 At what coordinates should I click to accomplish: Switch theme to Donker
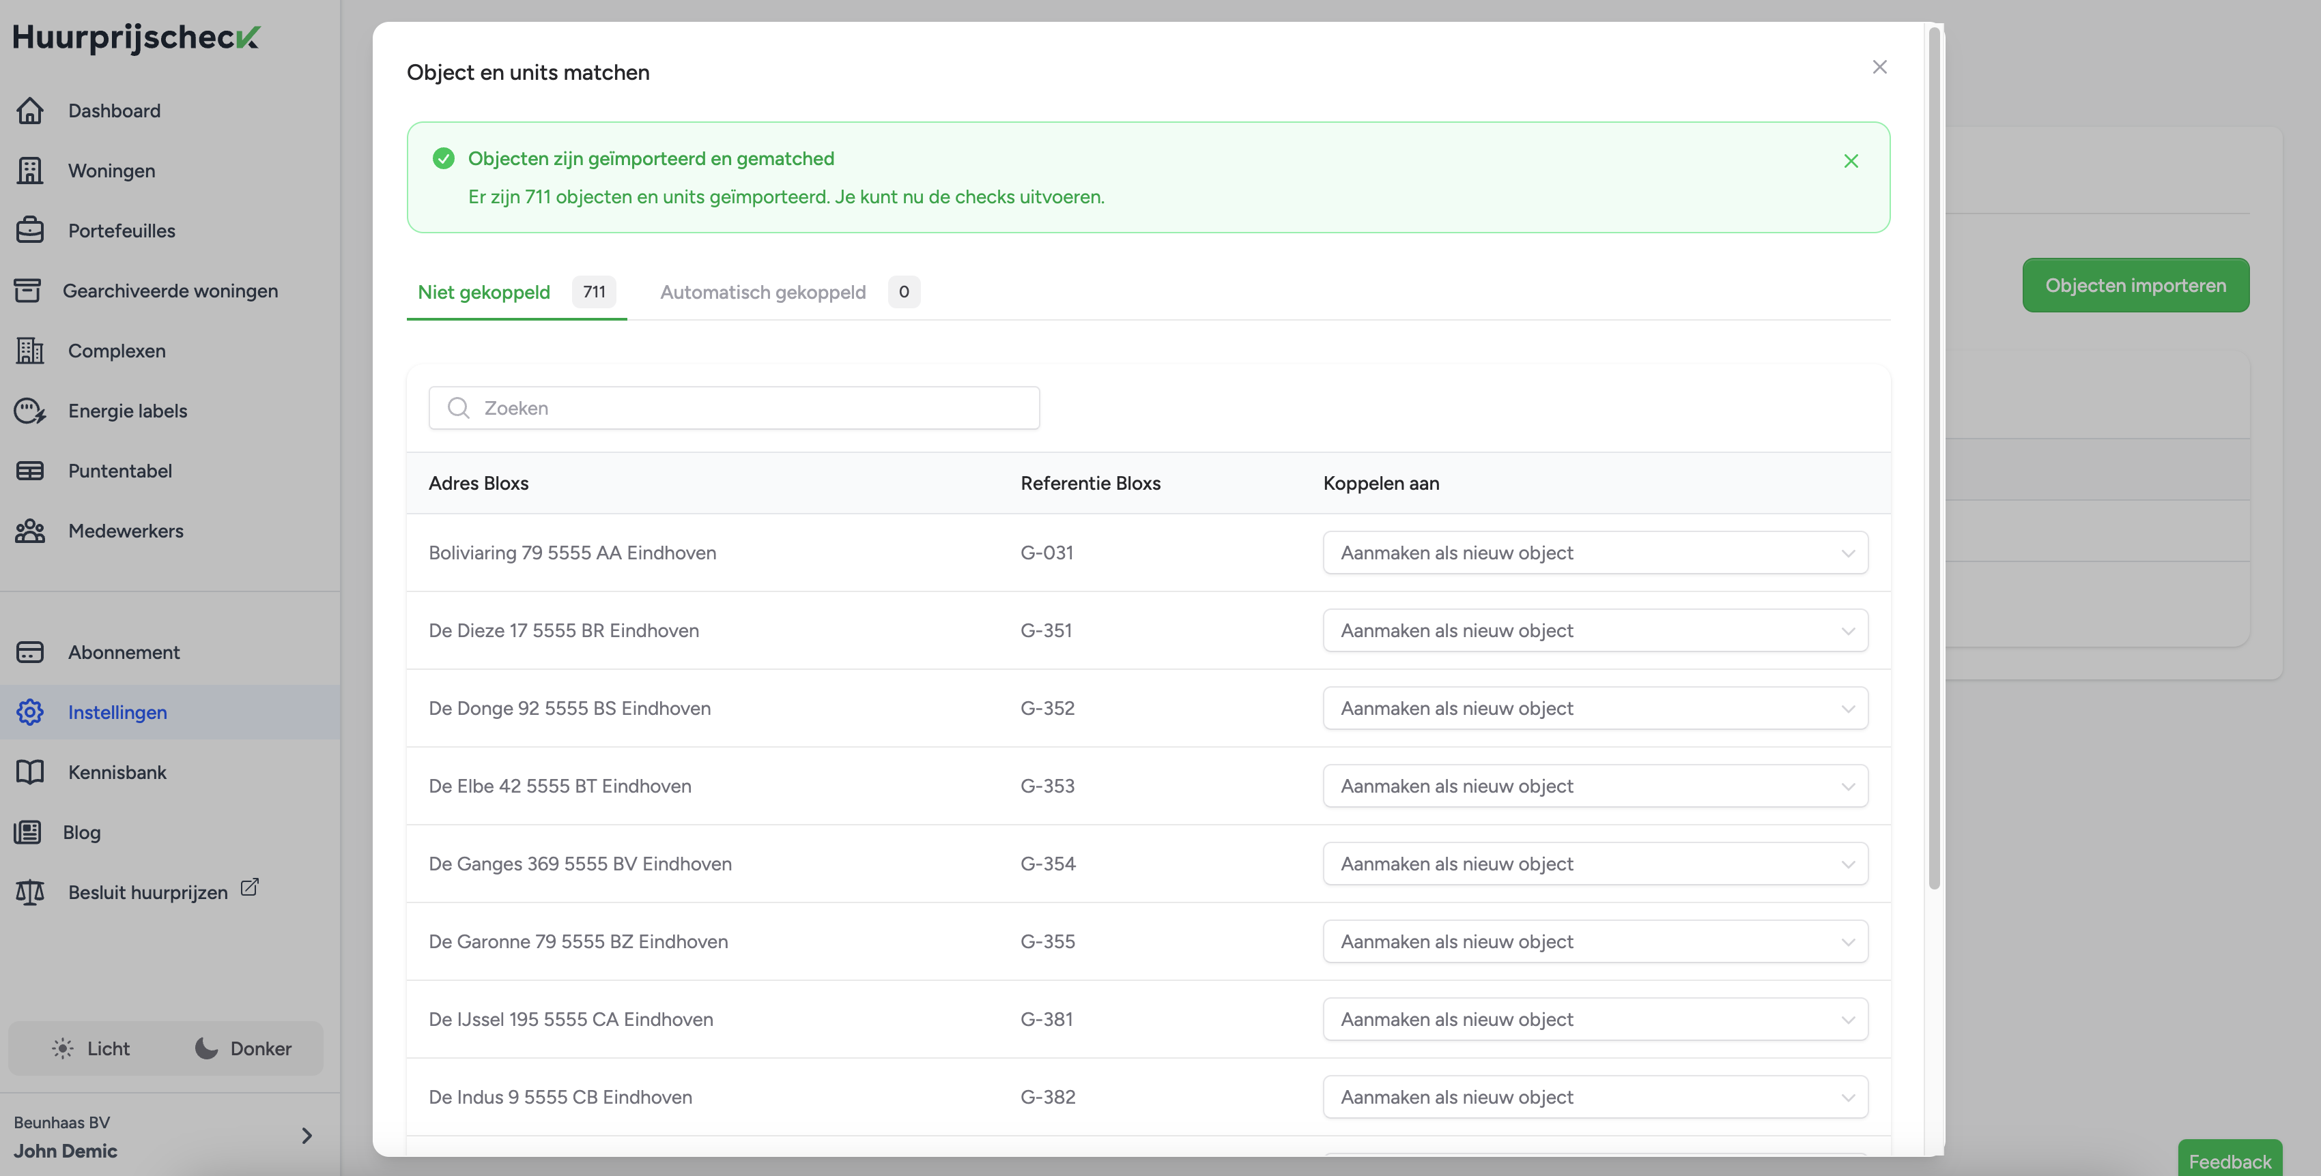[x=243, y=1048]
